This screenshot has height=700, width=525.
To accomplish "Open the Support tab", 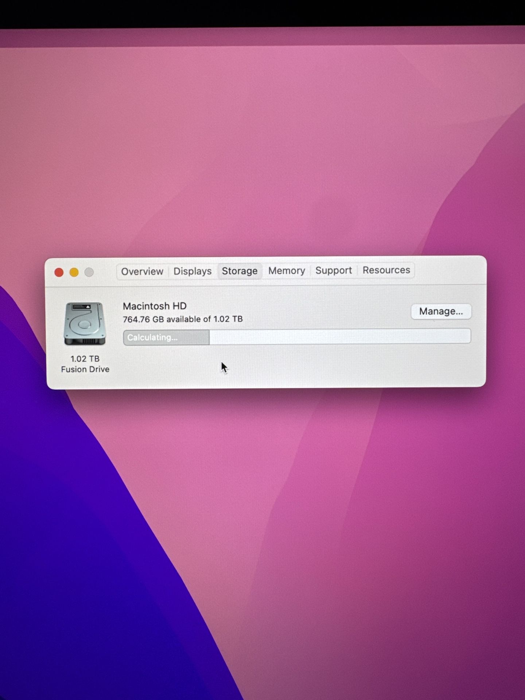I will pyautogui.click(x=334, y=270).
